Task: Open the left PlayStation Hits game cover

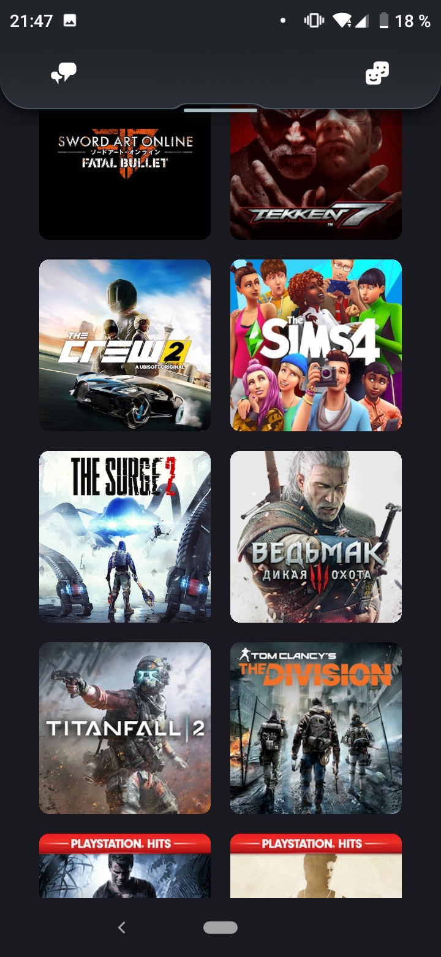Action: (125, 866)
